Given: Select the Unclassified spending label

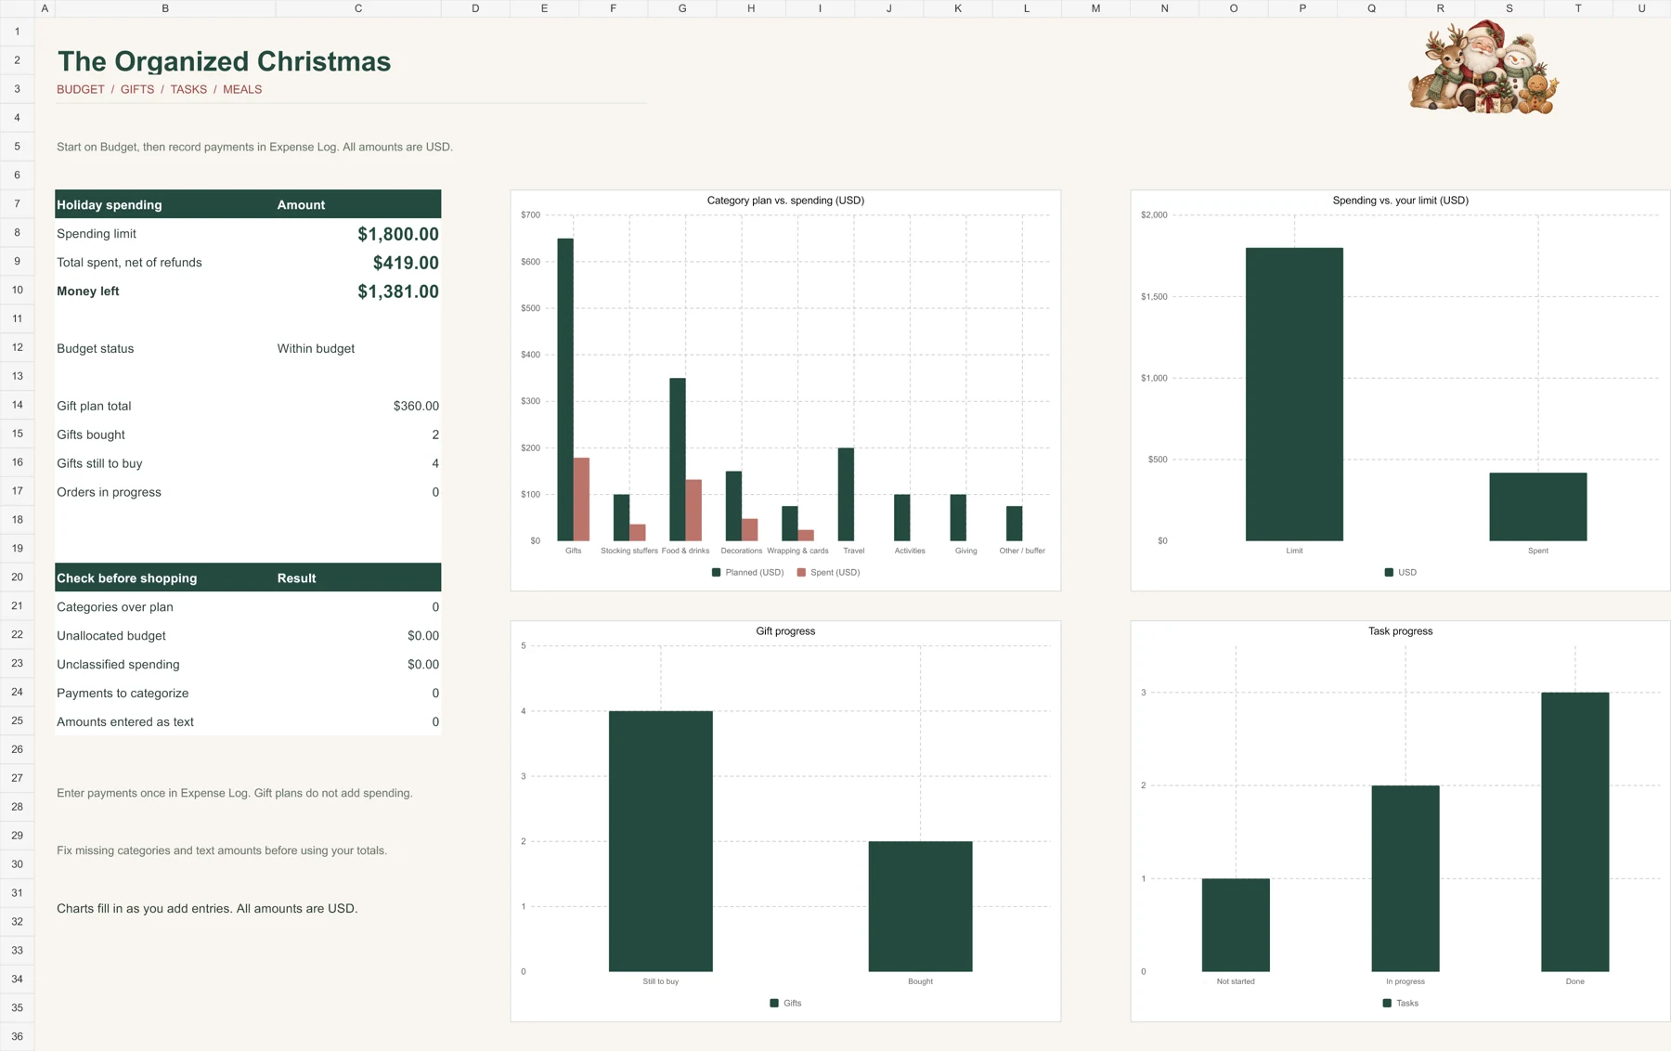Looking at the screenshot, I should [118, 665].
